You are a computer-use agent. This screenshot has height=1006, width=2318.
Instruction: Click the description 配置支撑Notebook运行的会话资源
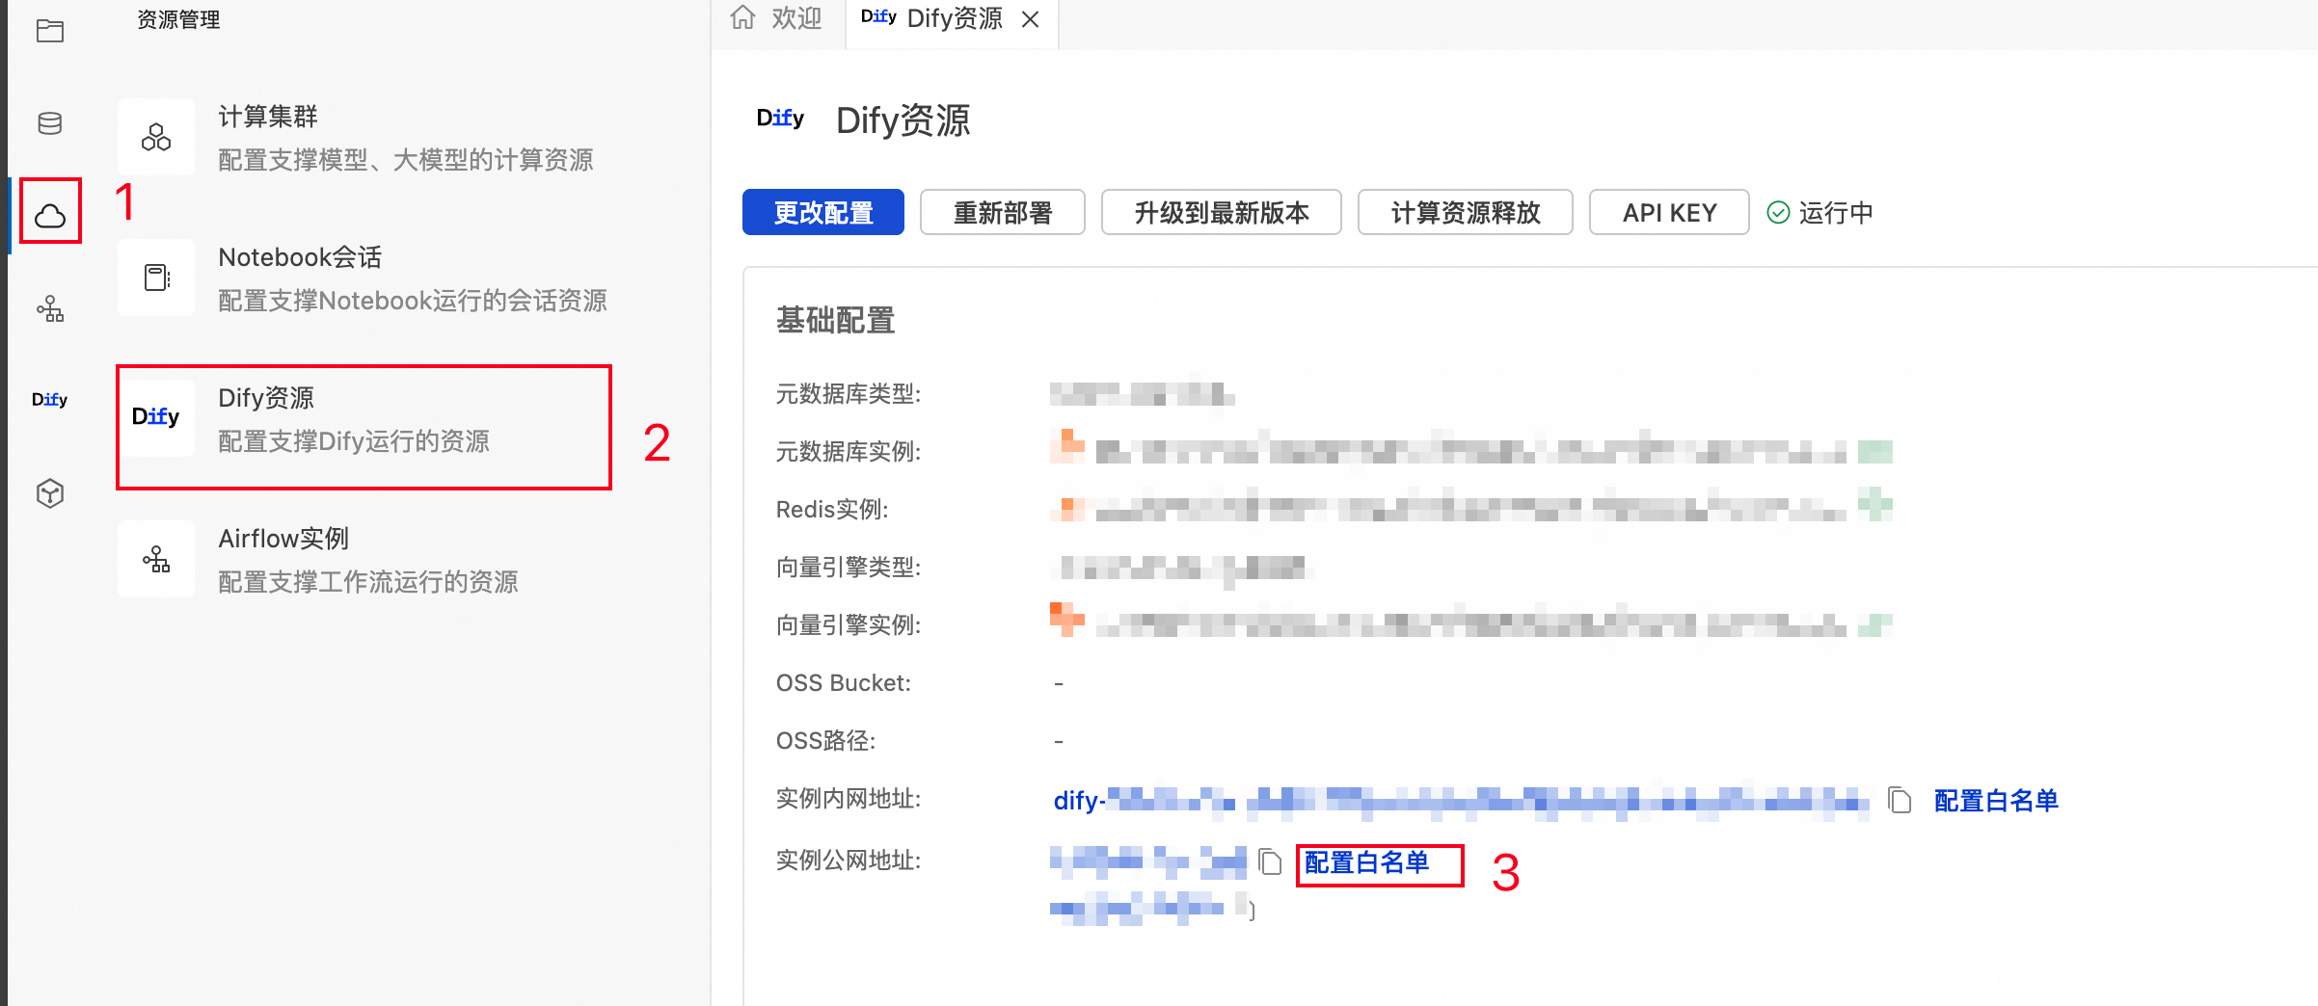(x=413, y=301)
